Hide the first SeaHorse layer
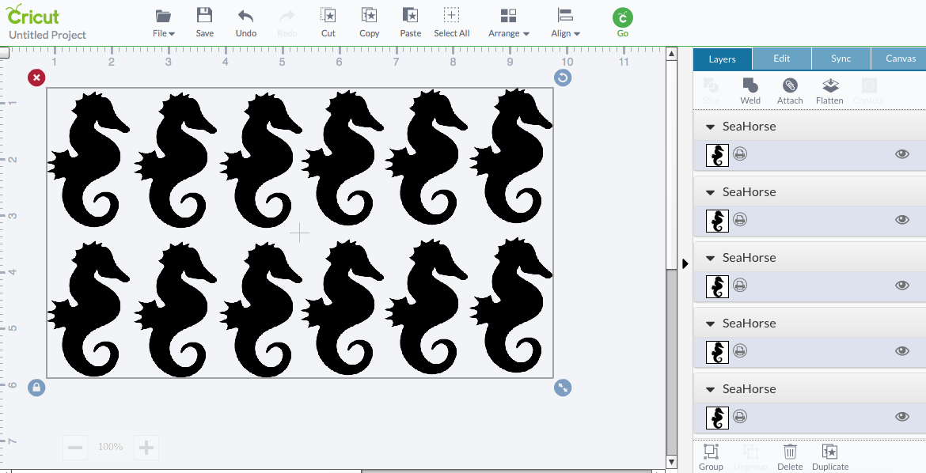The width and height of the screenshot is (926, 473). (901, 154)
